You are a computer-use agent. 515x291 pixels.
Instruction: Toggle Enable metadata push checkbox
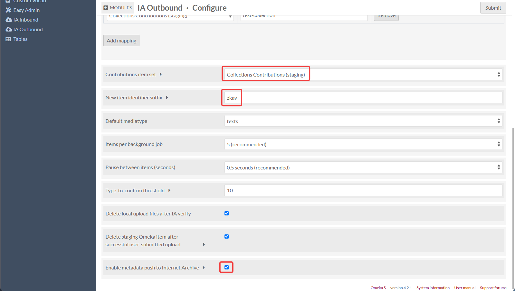coord(227,267)
